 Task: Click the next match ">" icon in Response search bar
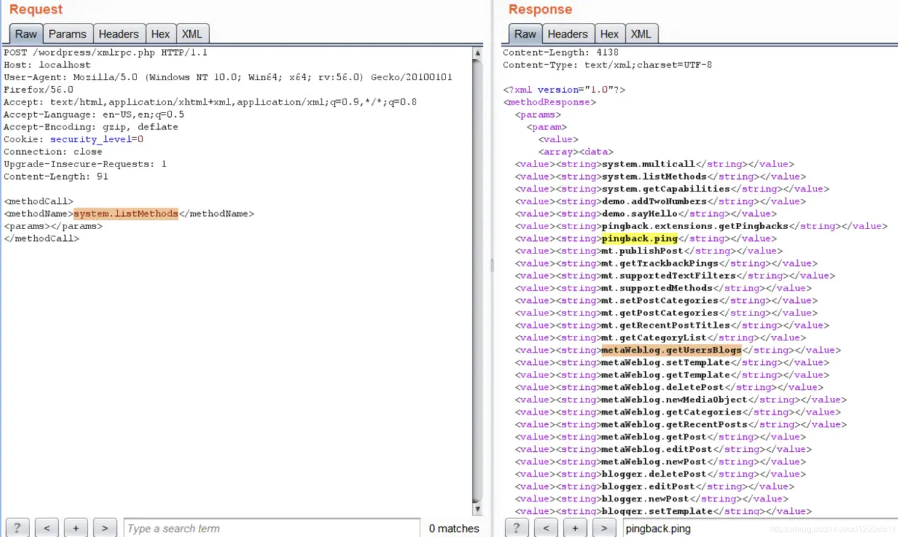(x=603, y=528)
